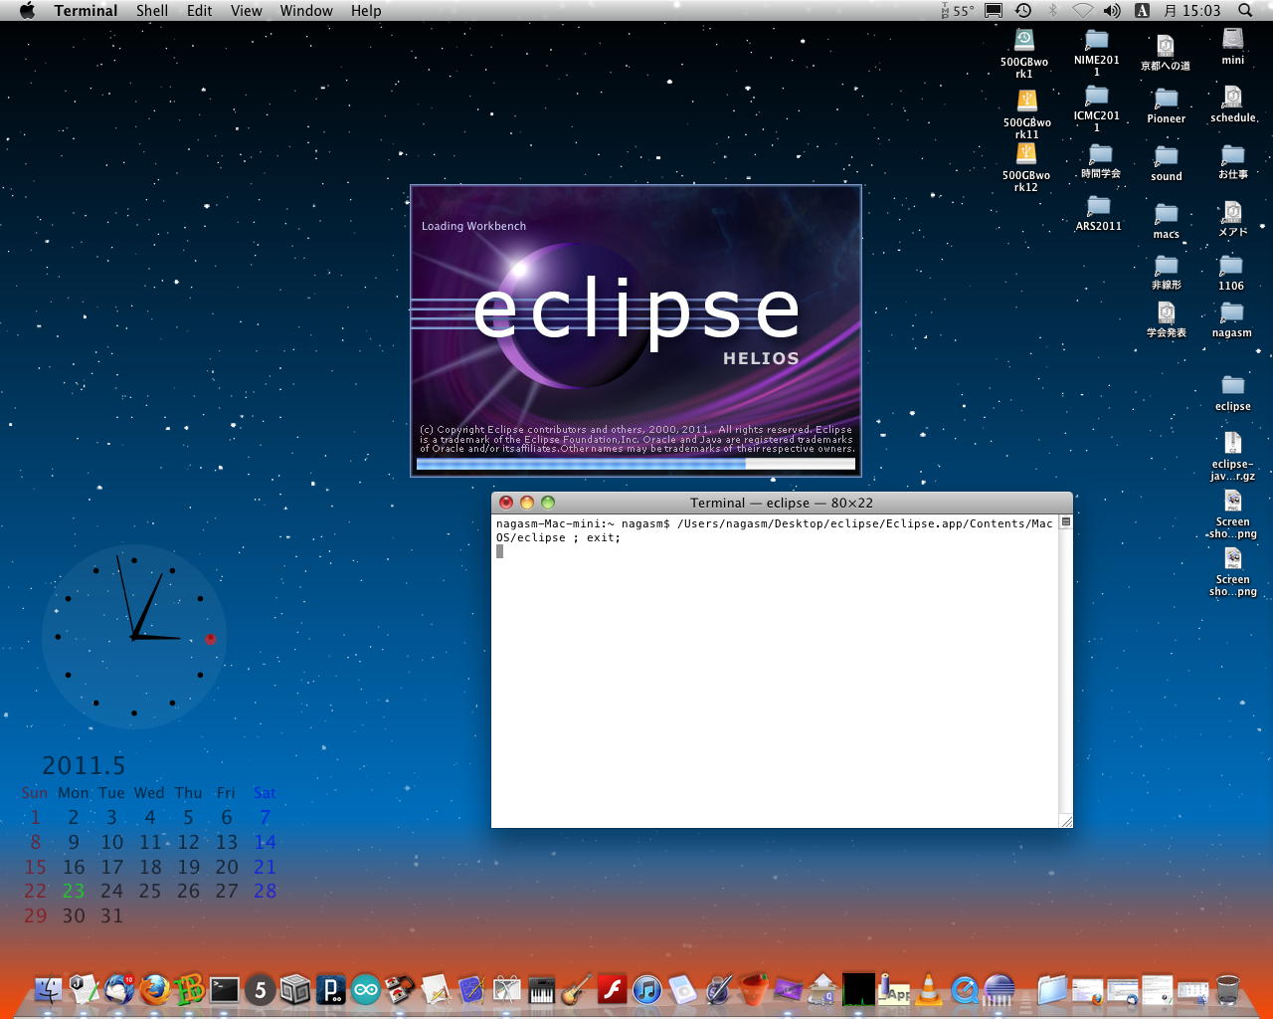Click inside the Terminal text area

pos(776,677)
